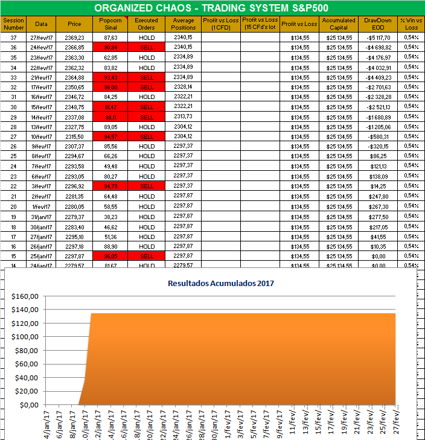425x440 pixels.
Task: Click the chart title Resultados Acumulados 2017
Action: click(220, 283)
